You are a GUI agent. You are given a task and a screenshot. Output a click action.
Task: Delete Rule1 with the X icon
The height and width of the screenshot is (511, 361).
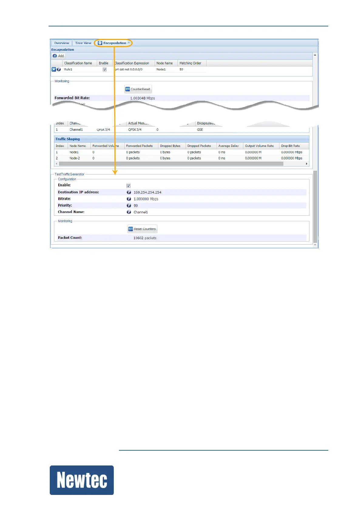pyautogui.click(x=54, y=69)
